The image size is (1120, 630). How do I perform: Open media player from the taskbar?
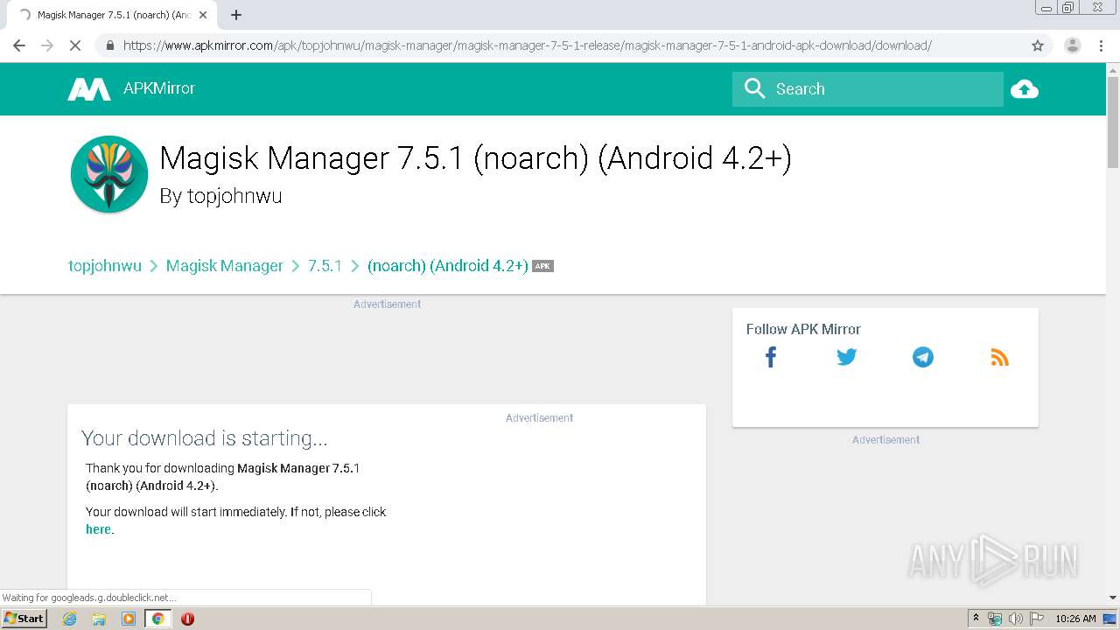[x=129, y=619]
